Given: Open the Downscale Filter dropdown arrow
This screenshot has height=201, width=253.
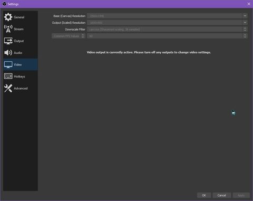Looking at the screenshot, I should pyautogui.click(x=245, y=29).
